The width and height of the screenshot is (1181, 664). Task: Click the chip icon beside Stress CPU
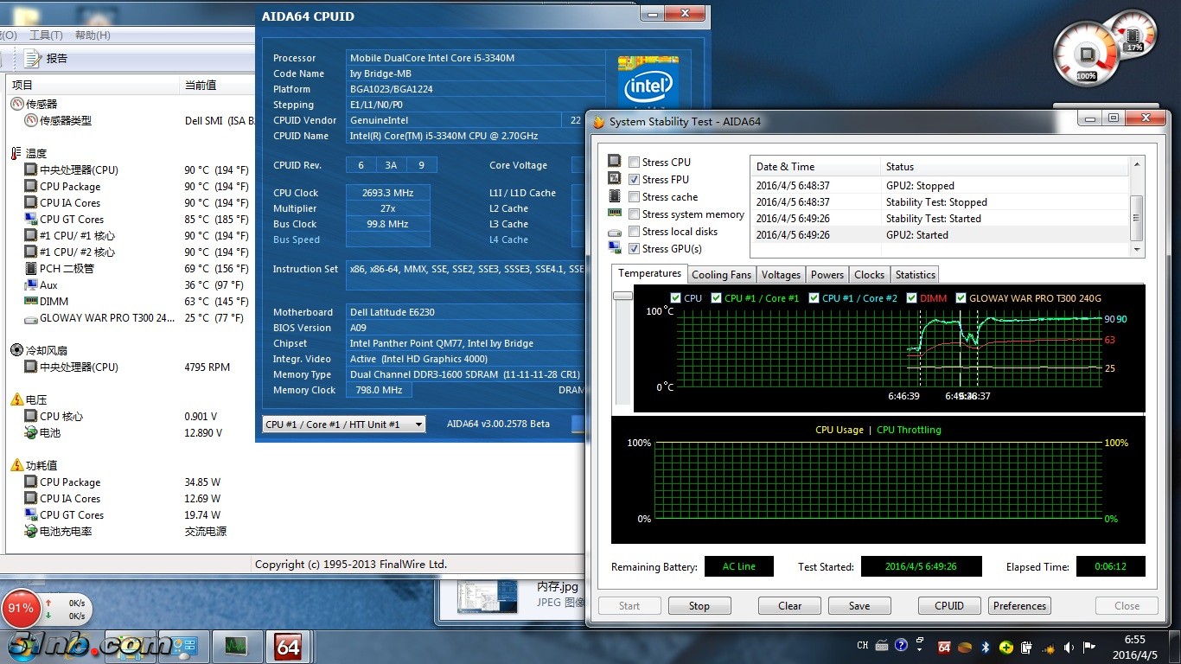pyautogui.click(x=614, y=162)
